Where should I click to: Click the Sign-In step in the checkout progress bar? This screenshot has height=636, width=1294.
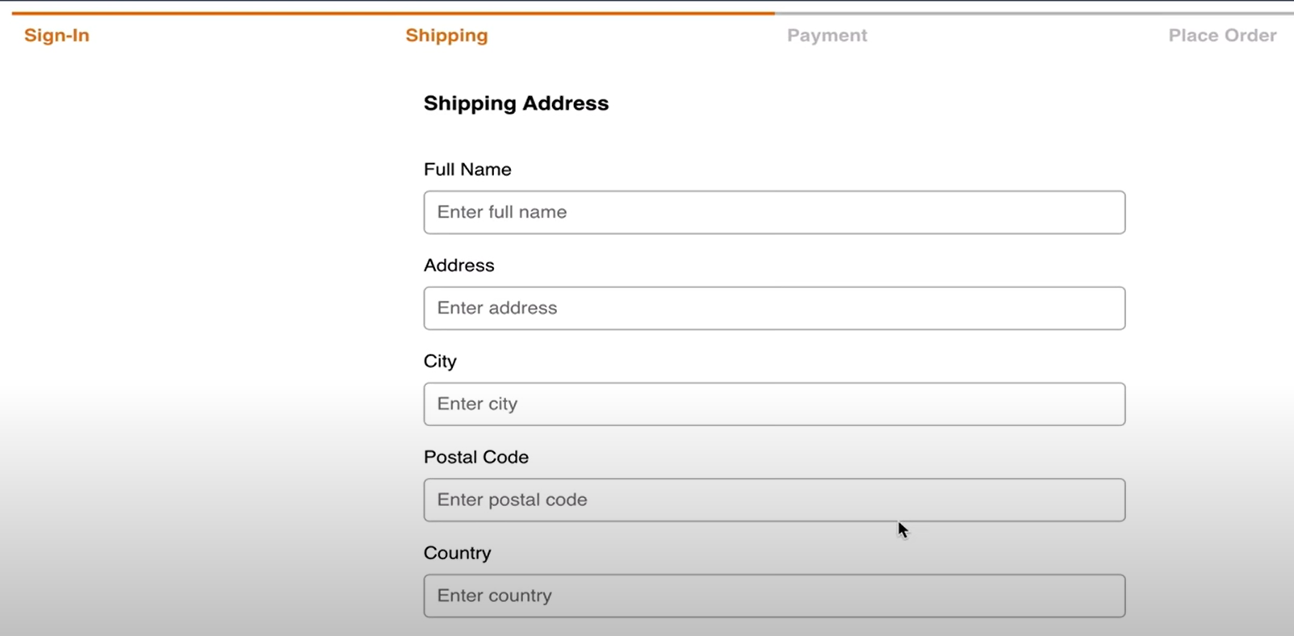[x=56, y=36]
